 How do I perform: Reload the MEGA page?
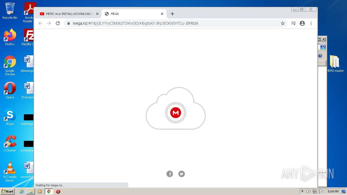point(58,23)
